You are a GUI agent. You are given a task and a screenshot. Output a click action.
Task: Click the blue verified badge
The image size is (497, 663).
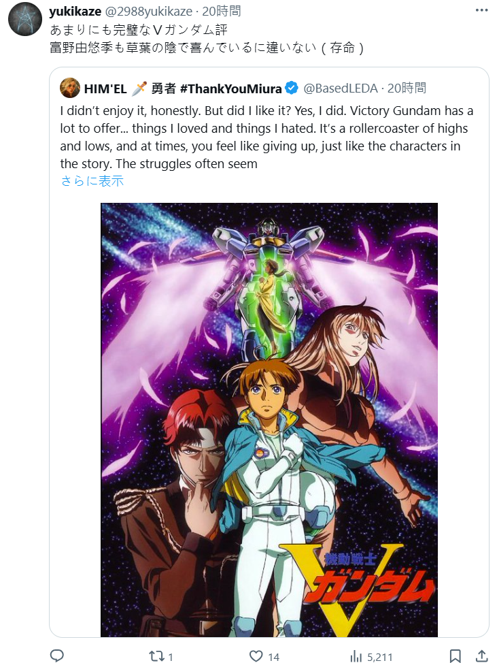[x=292, y=88]
